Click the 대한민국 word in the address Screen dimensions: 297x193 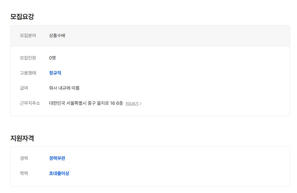pyautogui.click(x=57, y=103)
